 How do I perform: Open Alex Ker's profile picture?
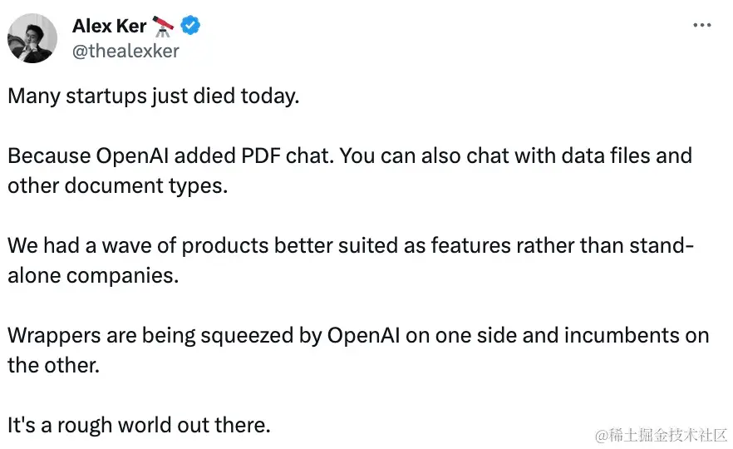[x=32, y=38]
